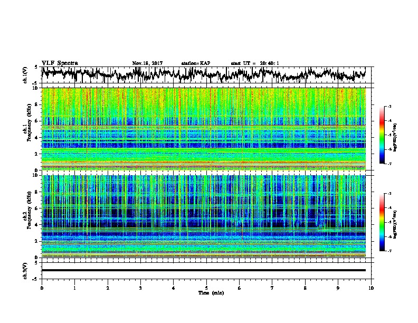Click the "8" kHz tick on ch.1 frequency axis
The width and height of the screenshot is (418, 323).
point(36,104)
